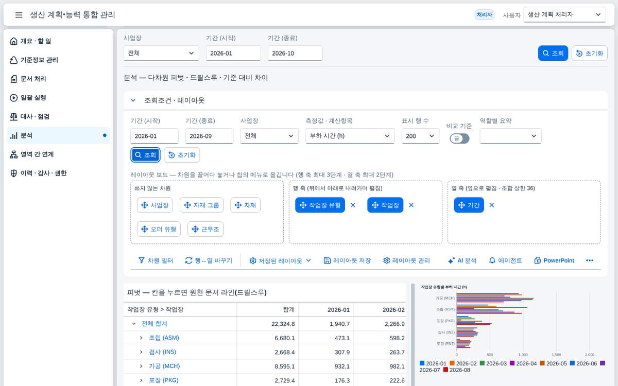This screenshot has height=386, width=618.
Task: Open top 사업장 dropdown showing 전체
Action: pyautogui.click(x=161, y=53)
